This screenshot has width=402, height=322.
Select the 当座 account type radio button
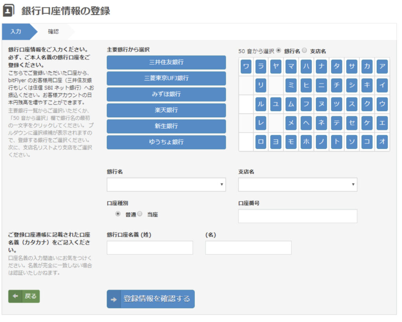point(140,214)
